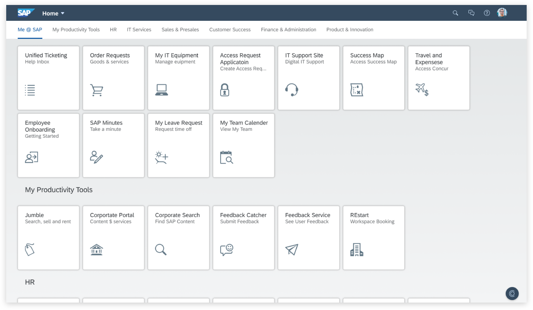Switch to the HR tab
Image resolution: width=533 pixels, height=310 pixels.
coord(113,30)
